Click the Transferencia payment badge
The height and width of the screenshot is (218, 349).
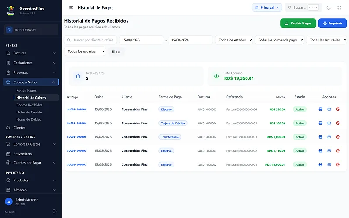click(170, 137)
